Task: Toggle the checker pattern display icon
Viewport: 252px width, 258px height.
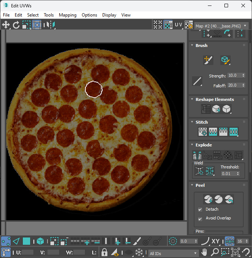Action: pos(158,25)
